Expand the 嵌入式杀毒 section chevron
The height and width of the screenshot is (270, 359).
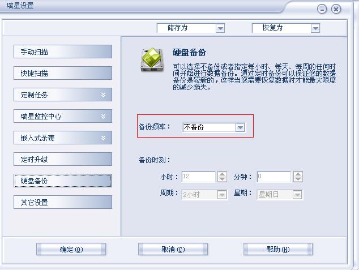tap(104, 138)
